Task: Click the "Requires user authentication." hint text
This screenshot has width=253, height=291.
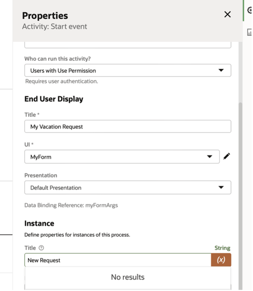Action: pos(61,81)
